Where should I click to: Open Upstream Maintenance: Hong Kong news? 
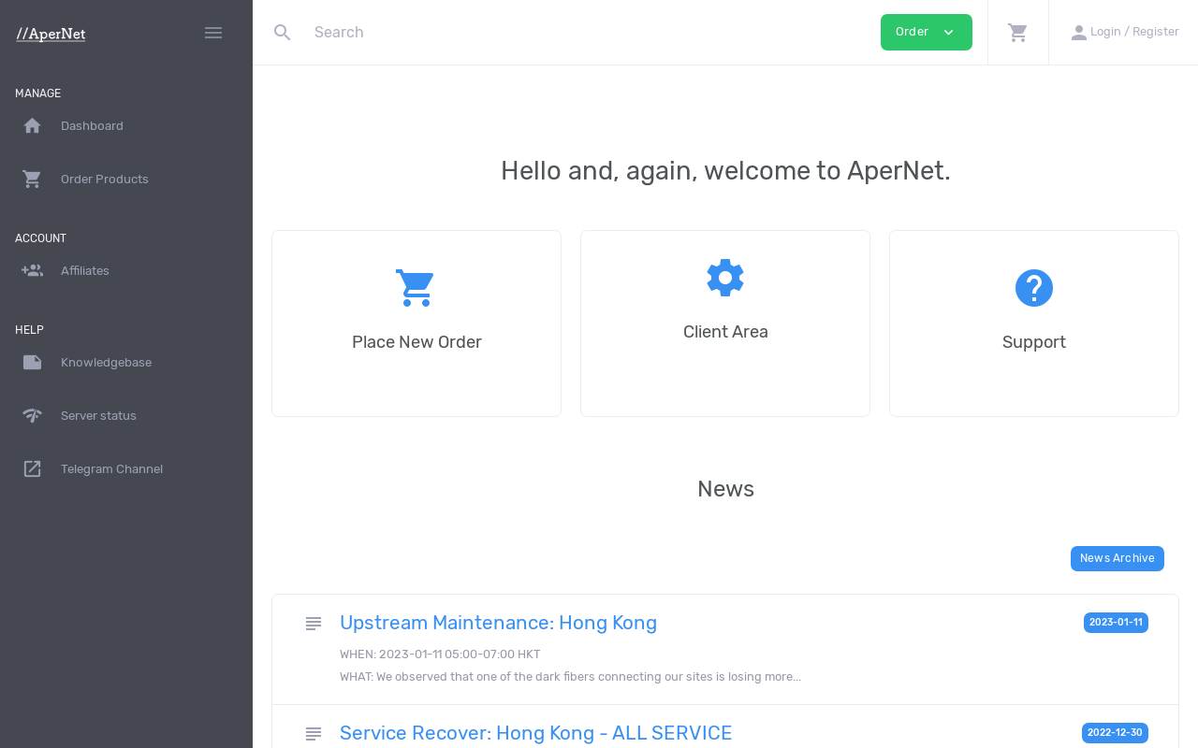click(x=498, y=623)
